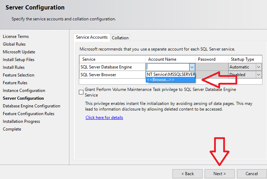The image size is (267, 179).
Task: Open the Automatic startup type dropdown
Action: (x=259, y=67)
